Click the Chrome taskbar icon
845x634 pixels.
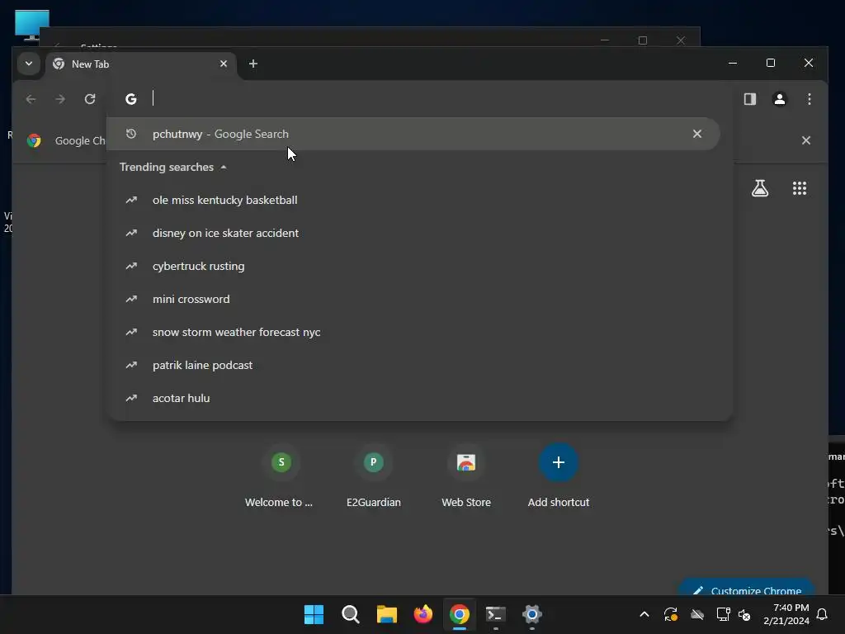click(x=459, y=614)
